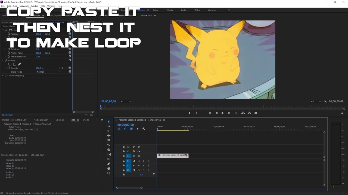Select the Selection tool arrow

(x=109, y=122)
